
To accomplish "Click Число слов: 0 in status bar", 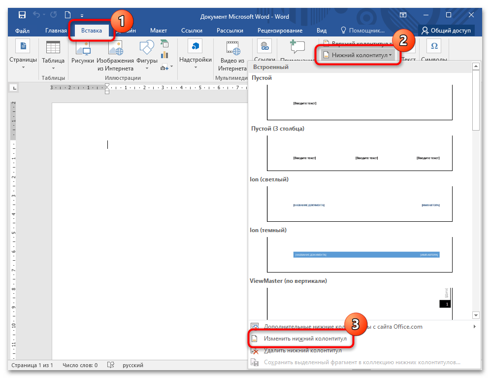I will pyautogui.click(x=80, y=365).
